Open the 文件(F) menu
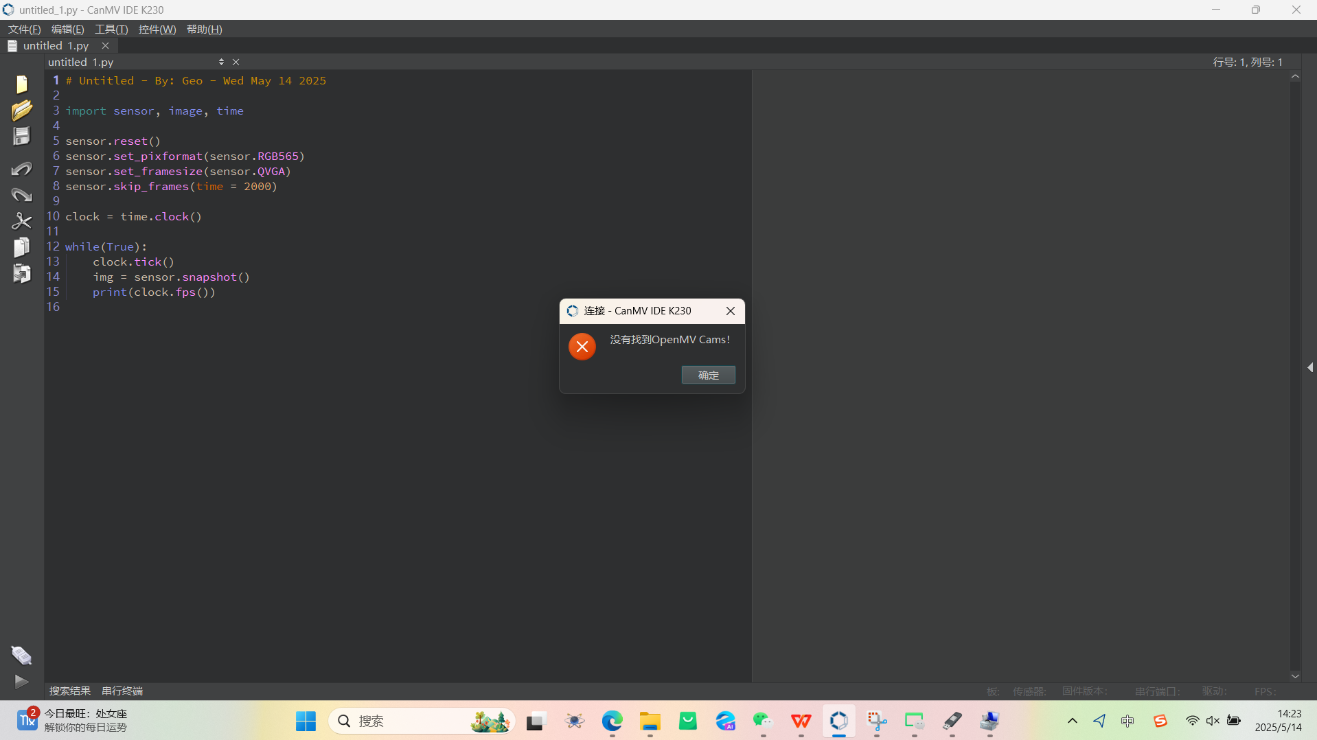Image resolution: width=1317 pixels, height=740 pixels. click(24, 29)
